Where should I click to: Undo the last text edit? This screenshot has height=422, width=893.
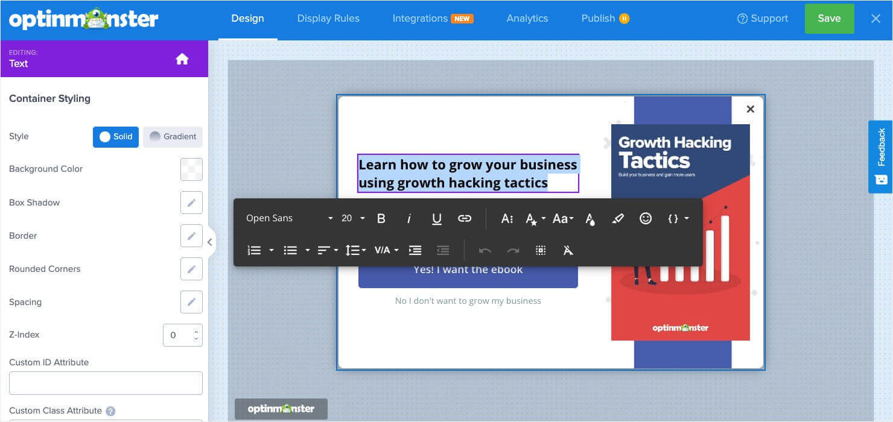pyautogui.click(x=484, y=250)
